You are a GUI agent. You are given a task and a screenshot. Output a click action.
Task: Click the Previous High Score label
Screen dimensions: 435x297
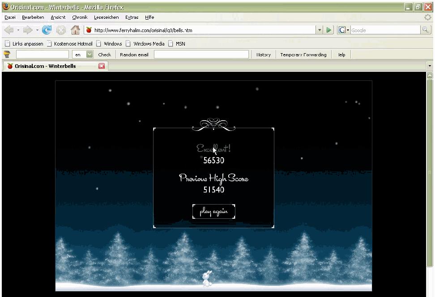click(213, 178)
